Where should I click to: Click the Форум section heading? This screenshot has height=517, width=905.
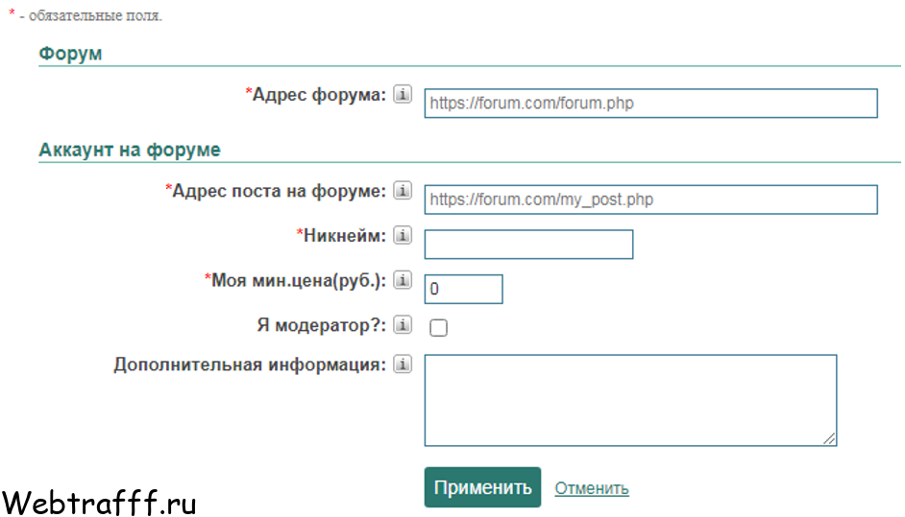pyautogui.click(x=70, y=54)
